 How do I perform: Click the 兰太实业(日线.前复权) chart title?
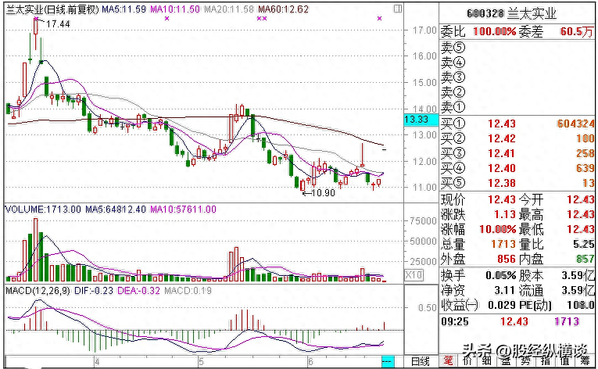tap(52, 9)
